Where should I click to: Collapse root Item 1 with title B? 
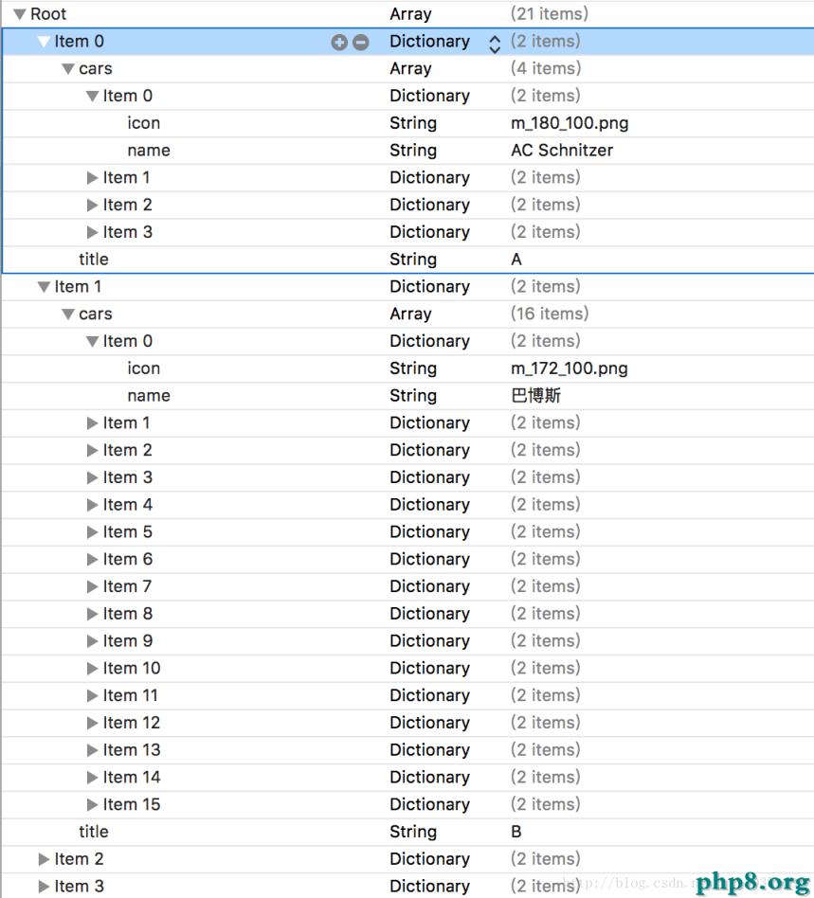44,287
